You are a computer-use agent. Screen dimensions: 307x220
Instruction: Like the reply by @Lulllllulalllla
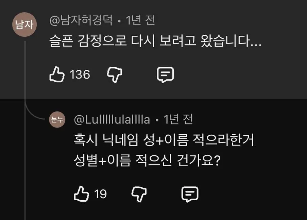[x=81, y=194]
